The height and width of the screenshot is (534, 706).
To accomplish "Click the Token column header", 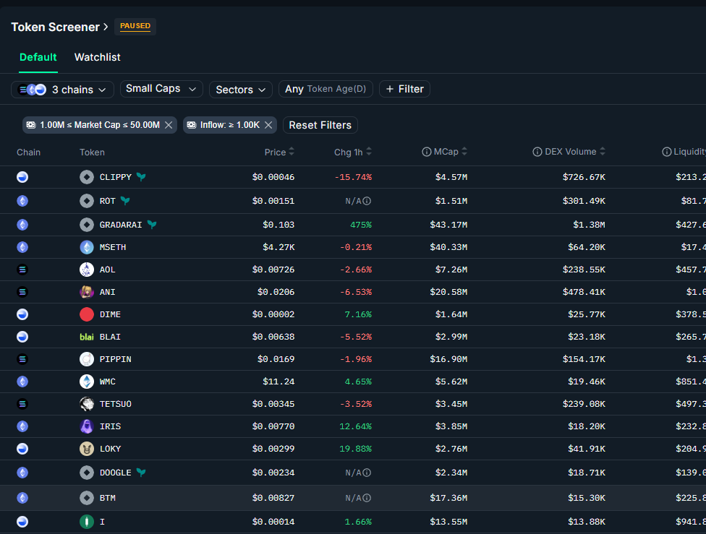I will (93, 152).
